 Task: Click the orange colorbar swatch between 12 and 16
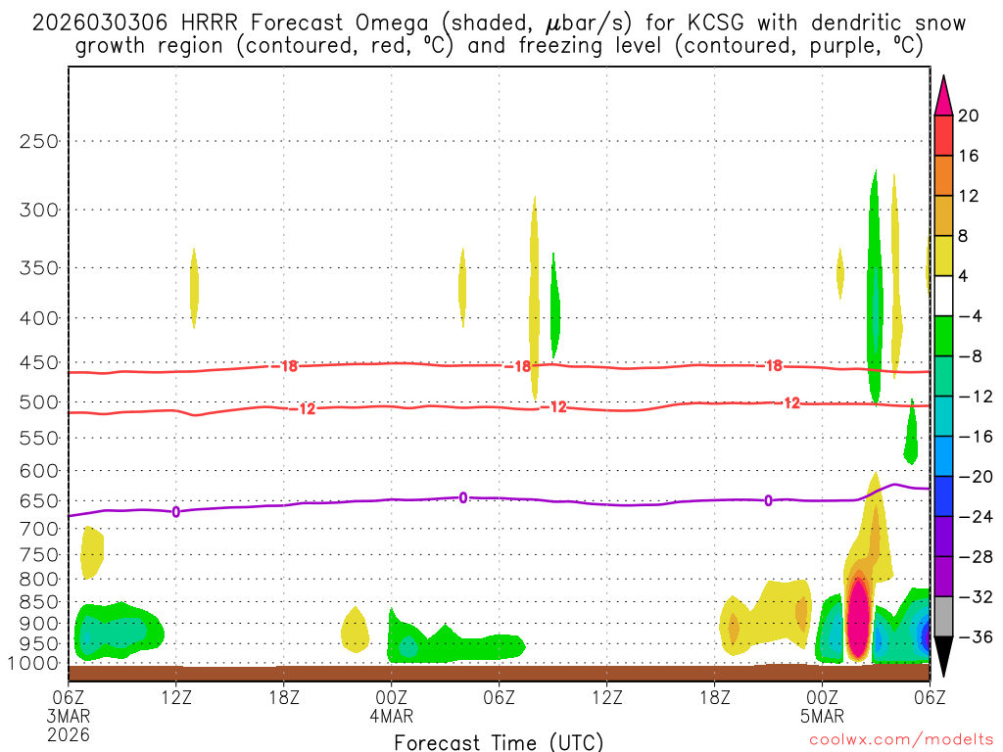click(x=943, y=175)
